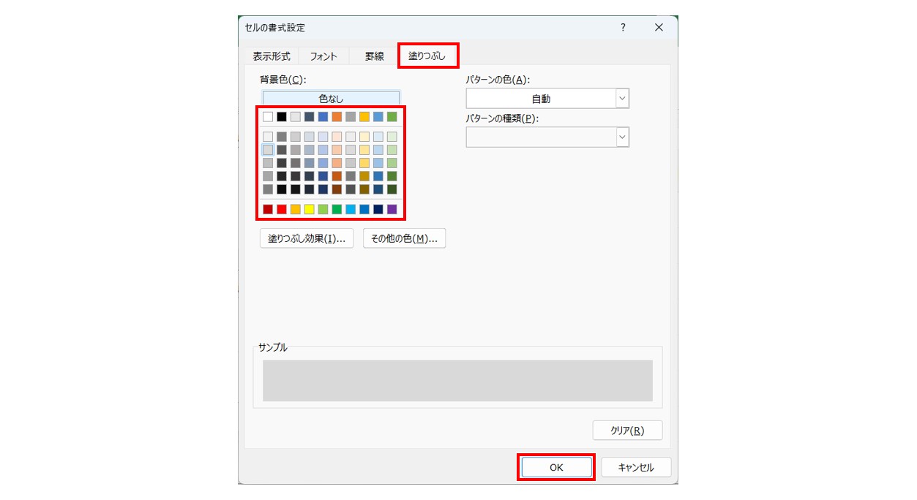Confirm with the OK button
Viewport: 917px width, 500px height.
click(555, 466)
